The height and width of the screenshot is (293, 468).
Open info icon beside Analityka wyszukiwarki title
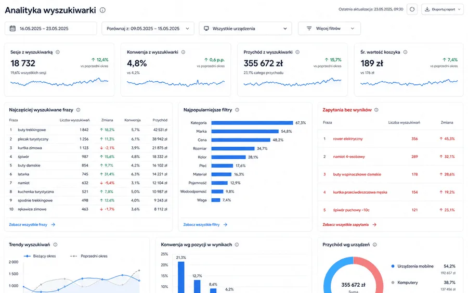click(x=102, y=10)
